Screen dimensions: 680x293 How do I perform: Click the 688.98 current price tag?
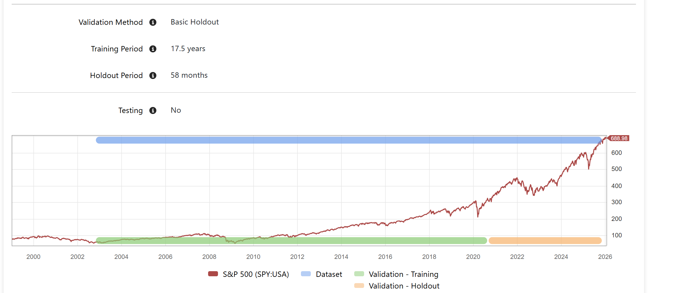[x=619, y=138]
